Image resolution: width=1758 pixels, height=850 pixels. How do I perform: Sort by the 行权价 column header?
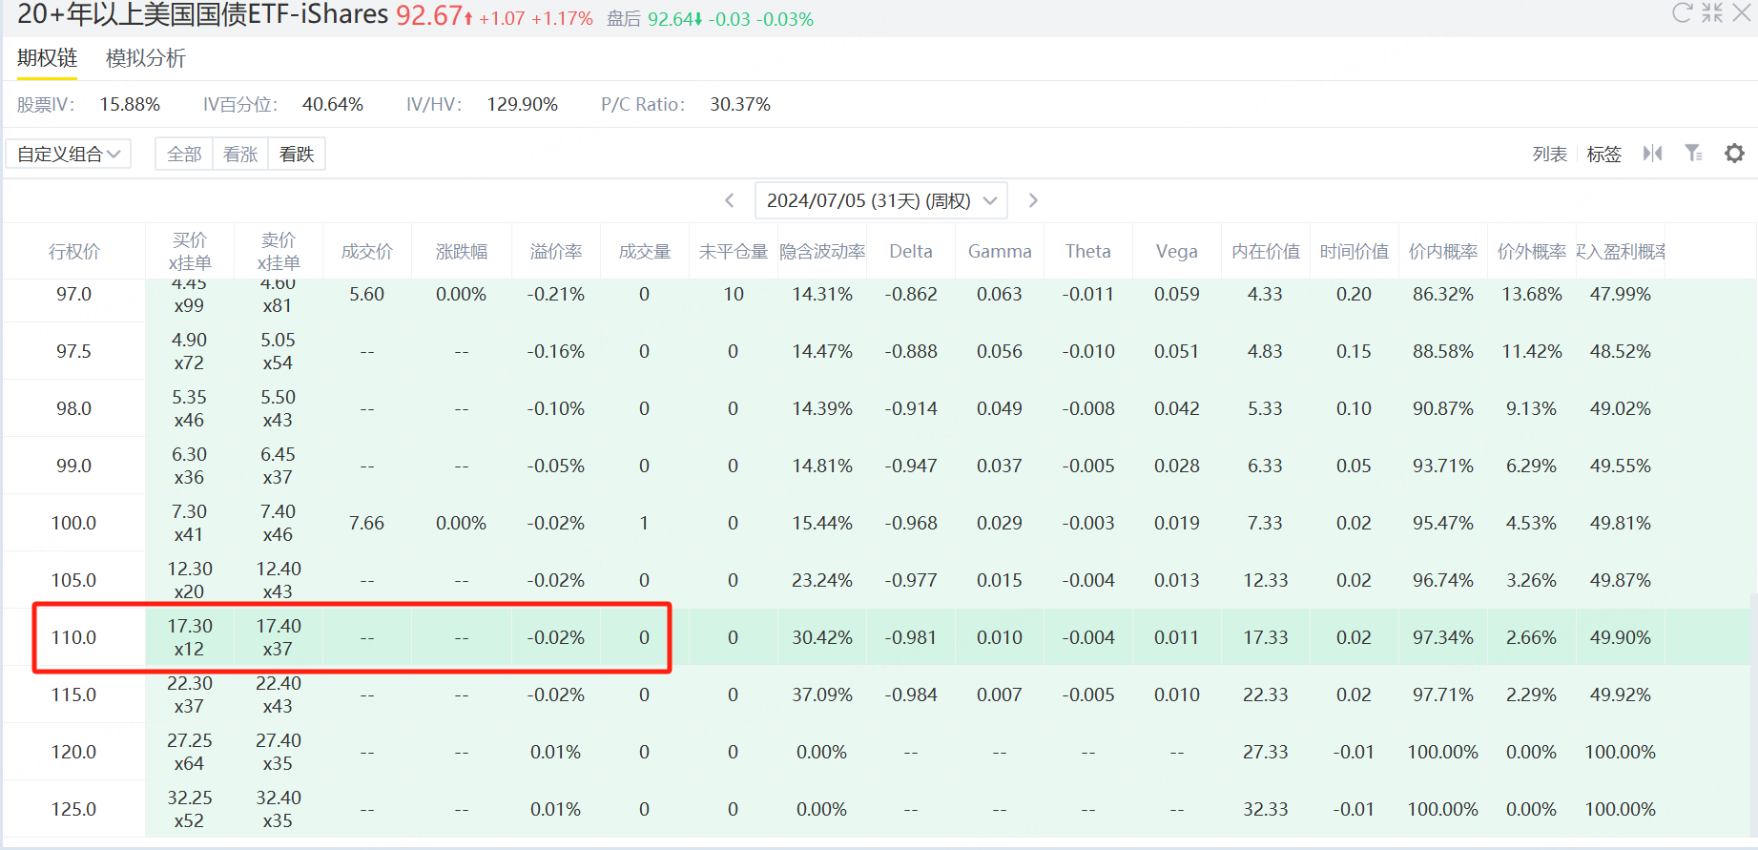pos(74,252)
